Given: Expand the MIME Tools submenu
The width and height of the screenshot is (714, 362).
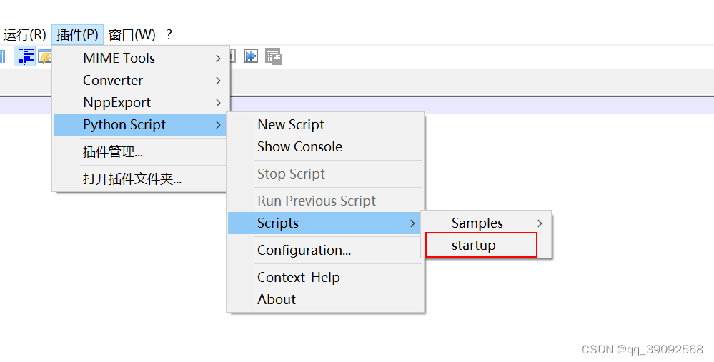Looking at the screenshot, I should (142, 59).
